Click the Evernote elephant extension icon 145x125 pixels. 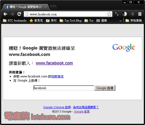pos(132,14)
